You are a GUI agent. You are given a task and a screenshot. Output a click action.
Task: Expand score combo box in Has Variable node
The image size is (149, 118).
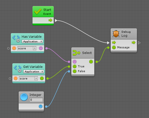pos(35,48)
